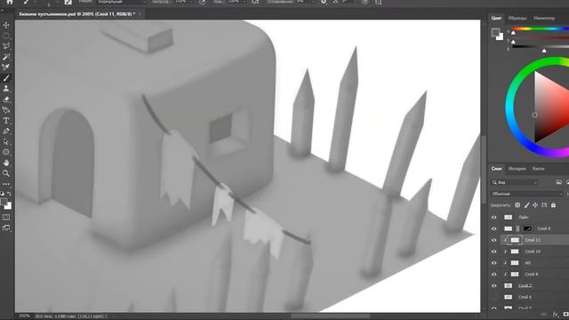Viewport: 569px width, 320px height.
Task: Click the horizontal canvas scrollbar
Action: 330,316
